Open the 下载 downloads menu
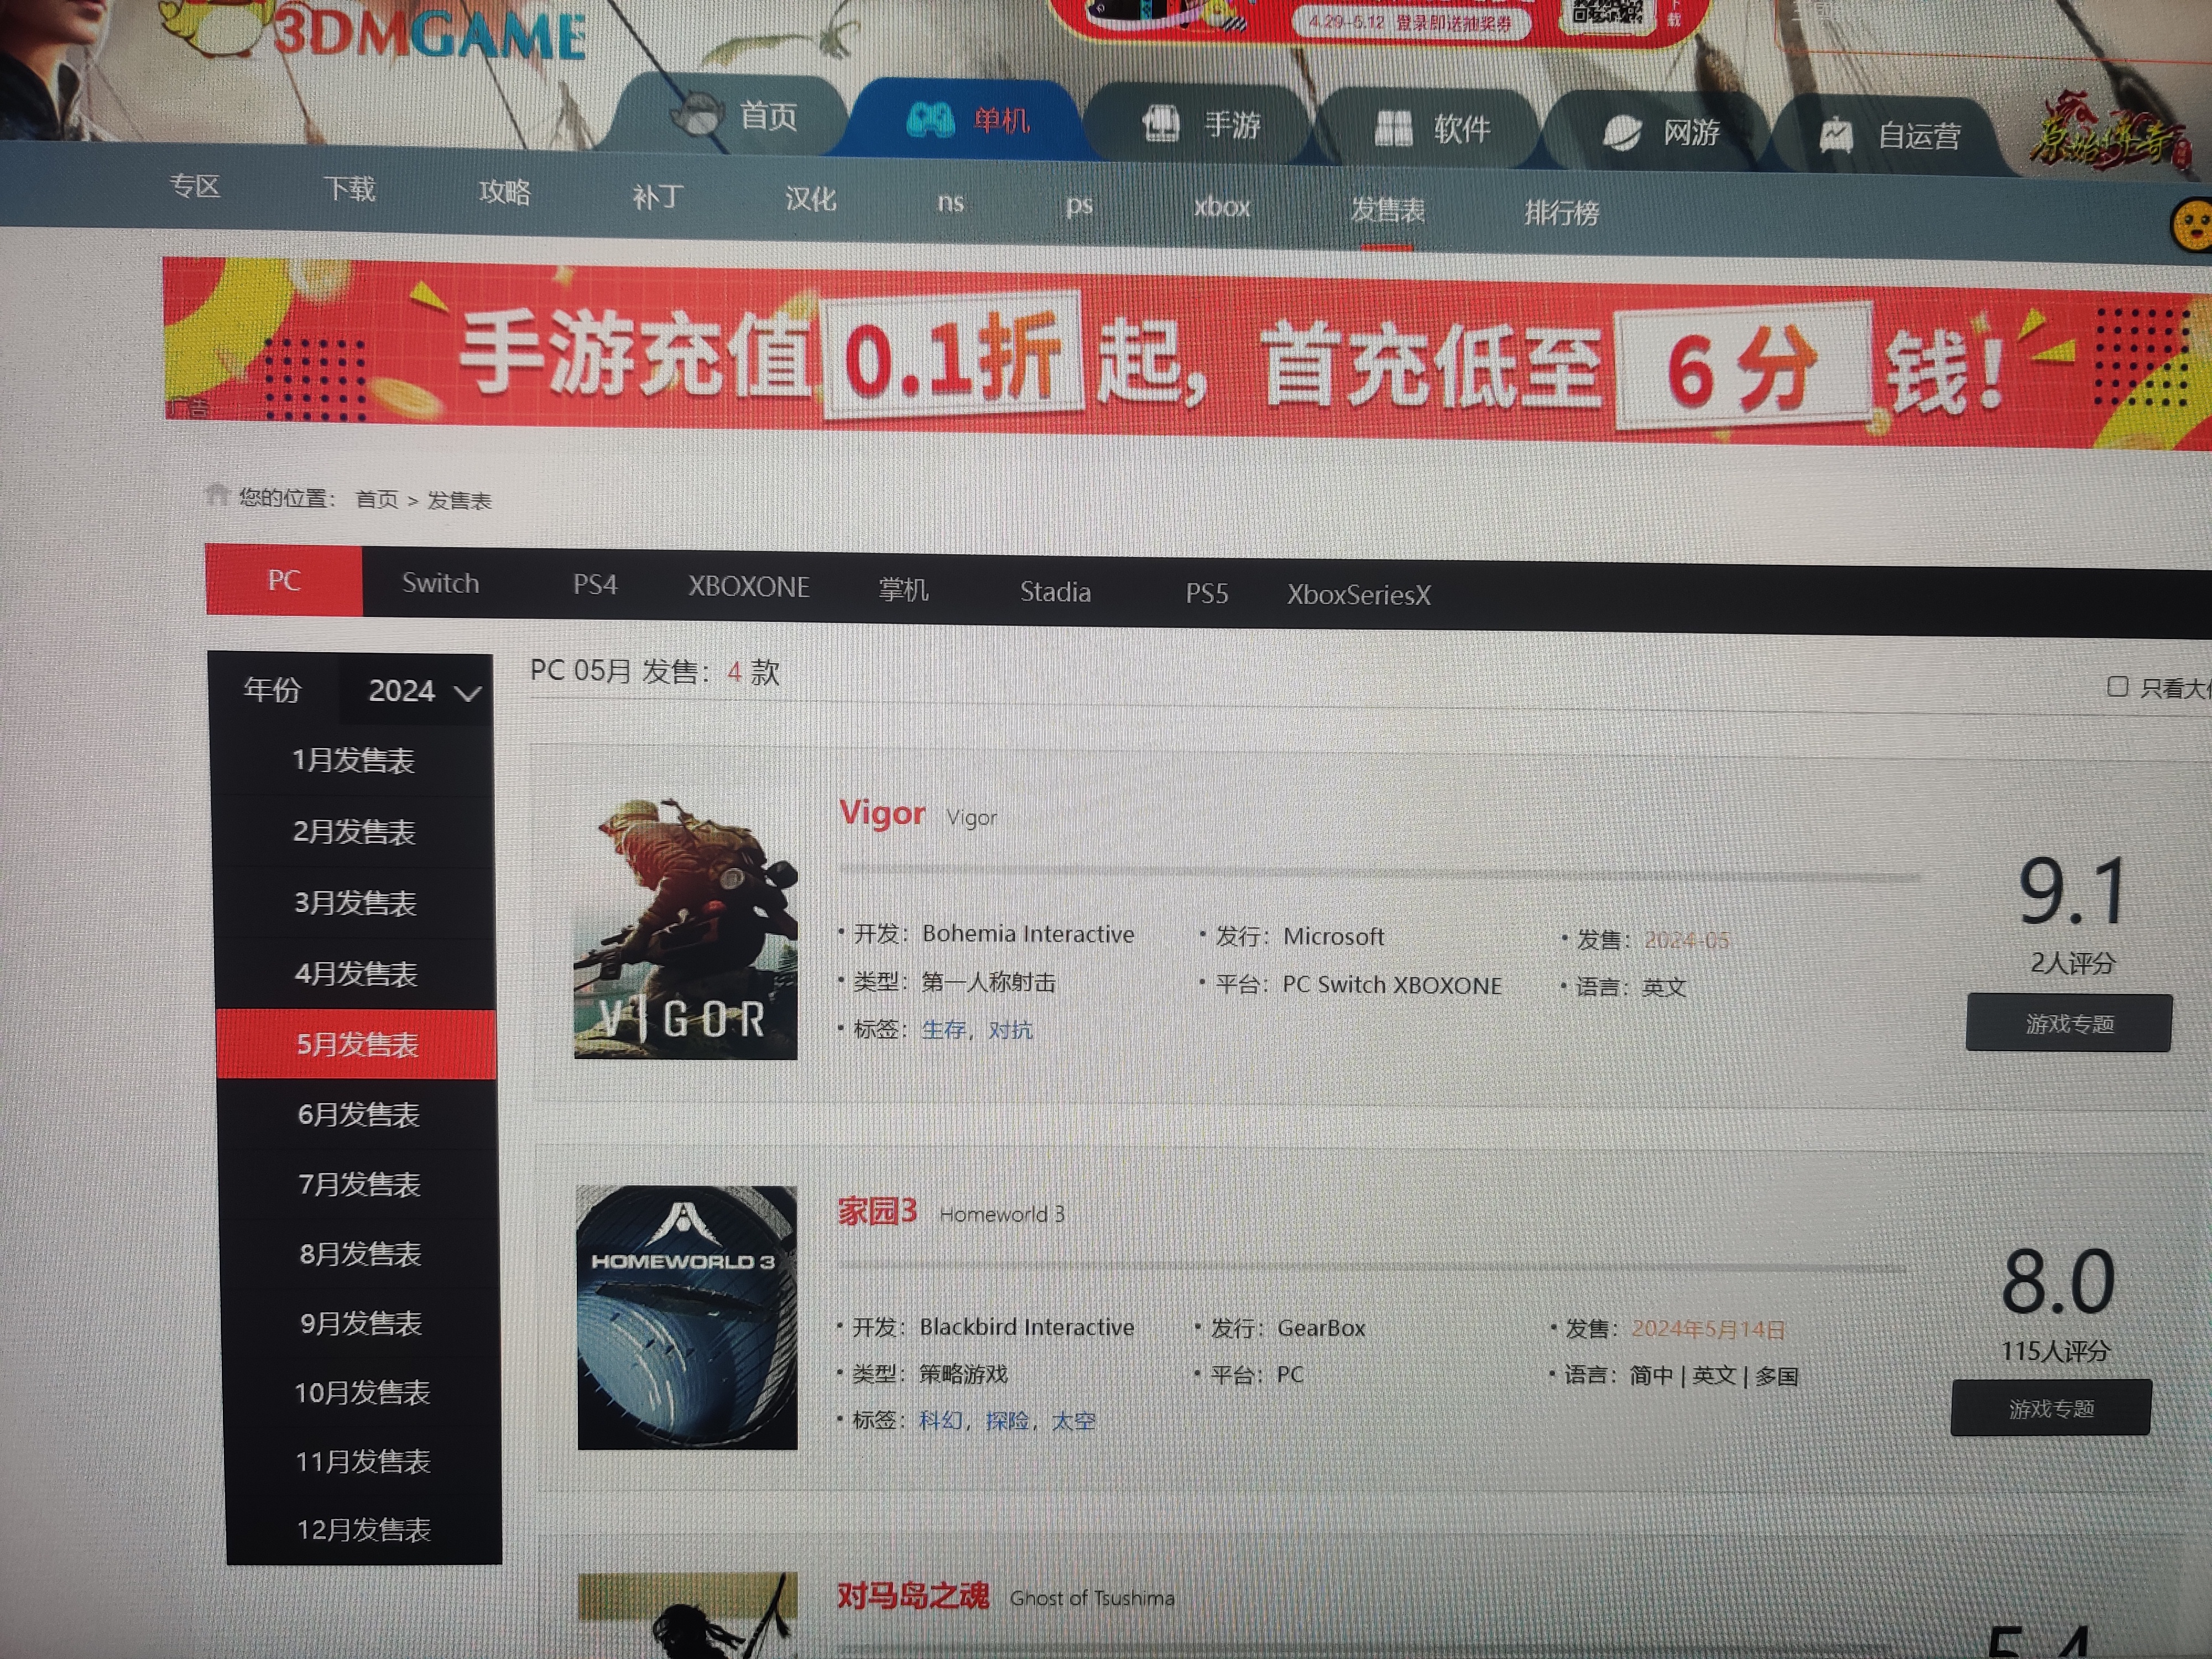2212x1659 pixels. [349, 189]
